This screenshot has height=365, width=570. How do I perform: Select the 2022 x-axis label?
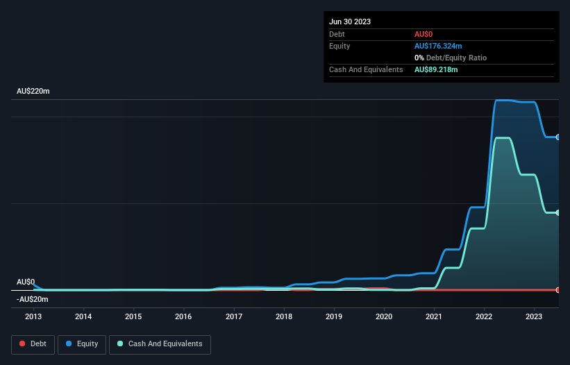pos(484,316)
